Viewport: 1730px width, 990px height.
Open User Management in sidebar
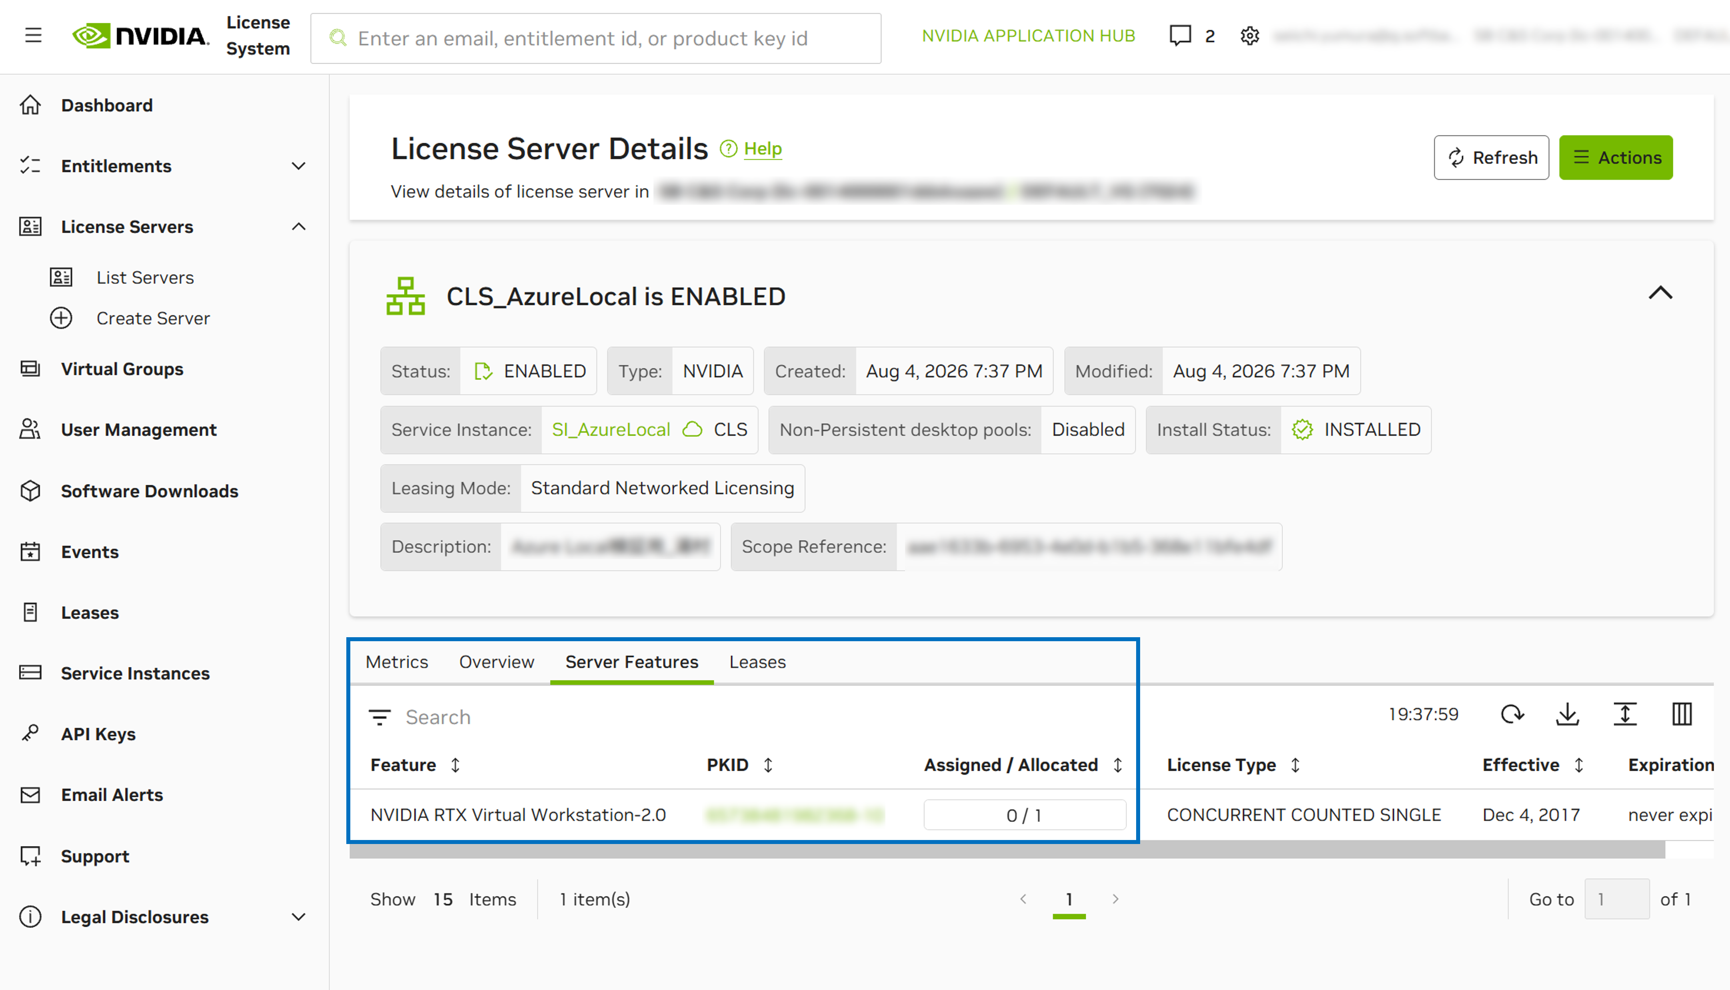point(139,430)
